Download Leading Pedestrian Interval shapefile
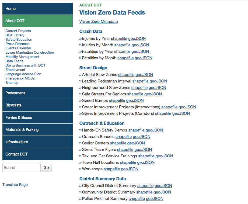Viewport: 248px width, 204px height. tap(141, 81)
